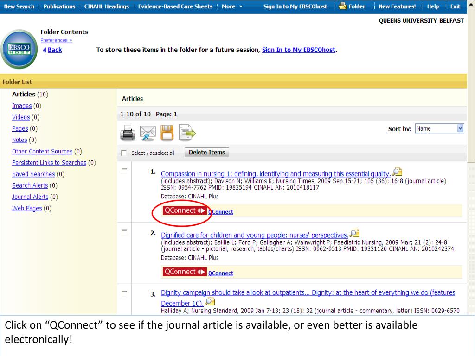Open Compassion in nursing 1 article title

[x=276, y=174]
